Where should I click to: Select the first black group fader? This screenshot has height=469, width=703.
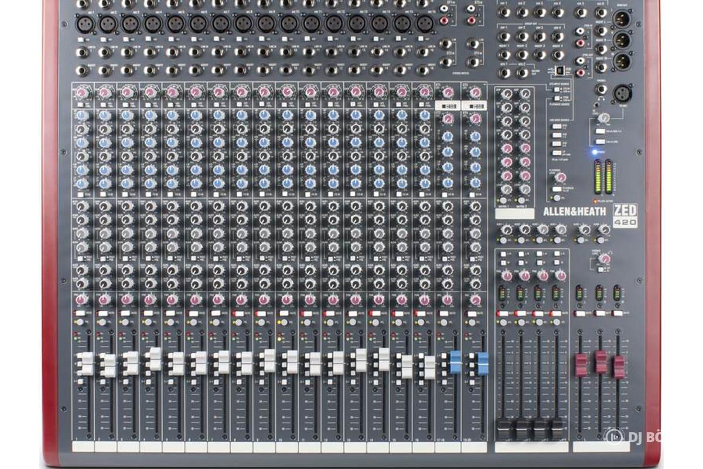point(503,429)
